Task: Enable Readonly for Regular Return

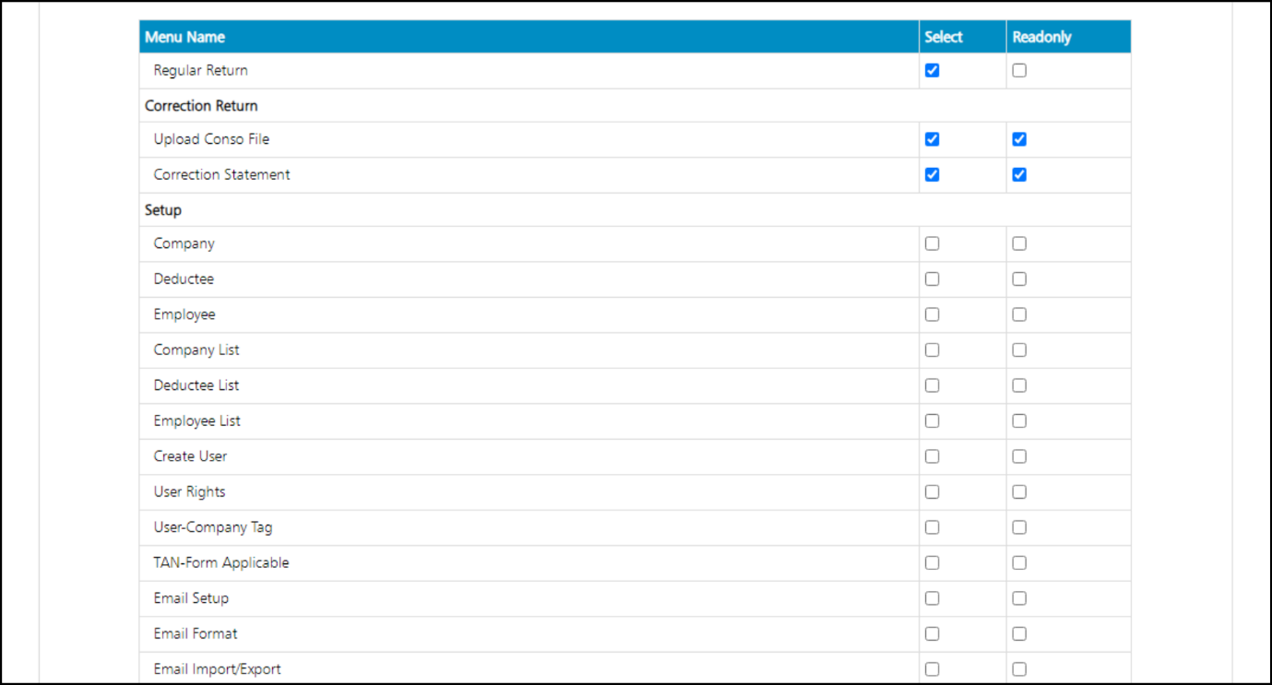Action: coord(1019,70)
